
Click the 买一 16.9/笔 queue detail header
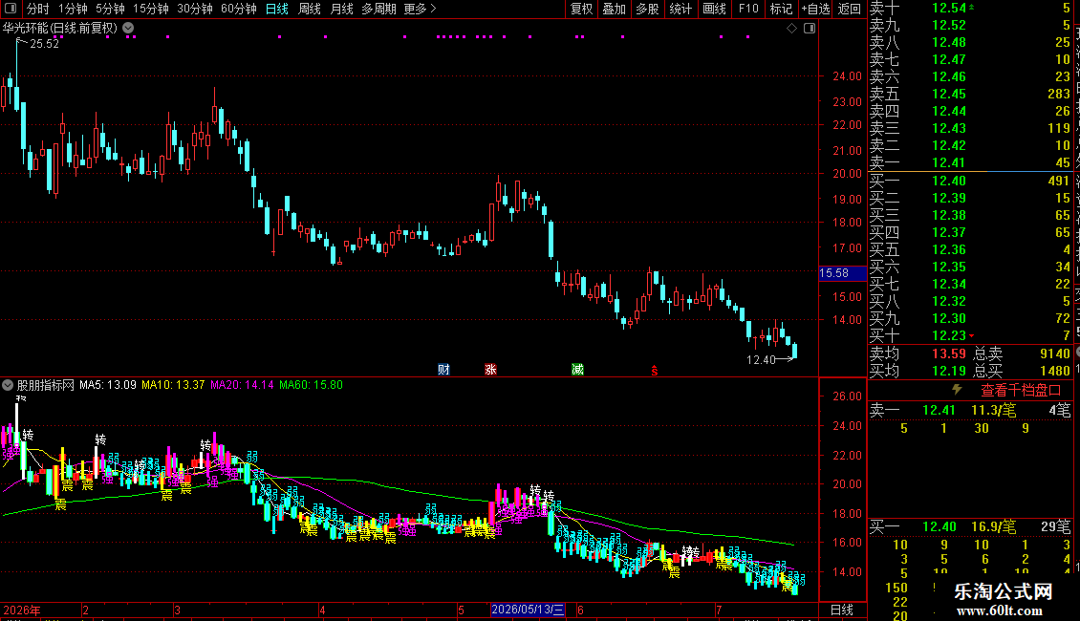pyautogui.click(x=970, y=526)
